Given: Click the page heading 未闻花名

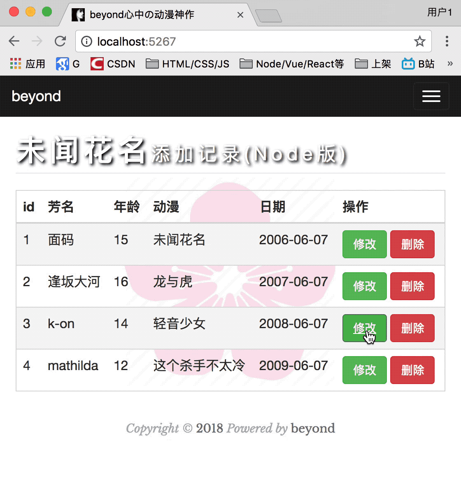Looking at the screenshot, I should pyautogui.click(x=81, y=151).
